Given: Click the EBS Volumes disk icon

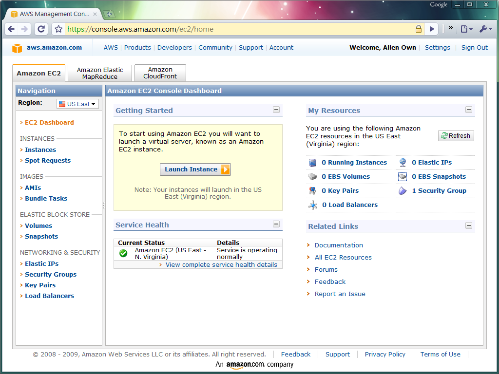Looking at the screenshot, I should (312, 177).
